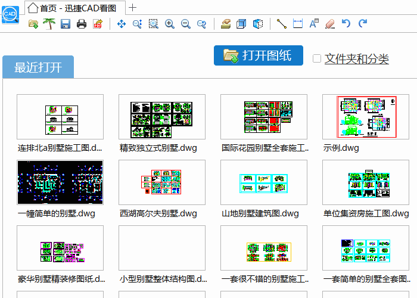Zoom in with plus magnifier
The width and height of the screenshot is (417, 298).
[x=169, y=24]
